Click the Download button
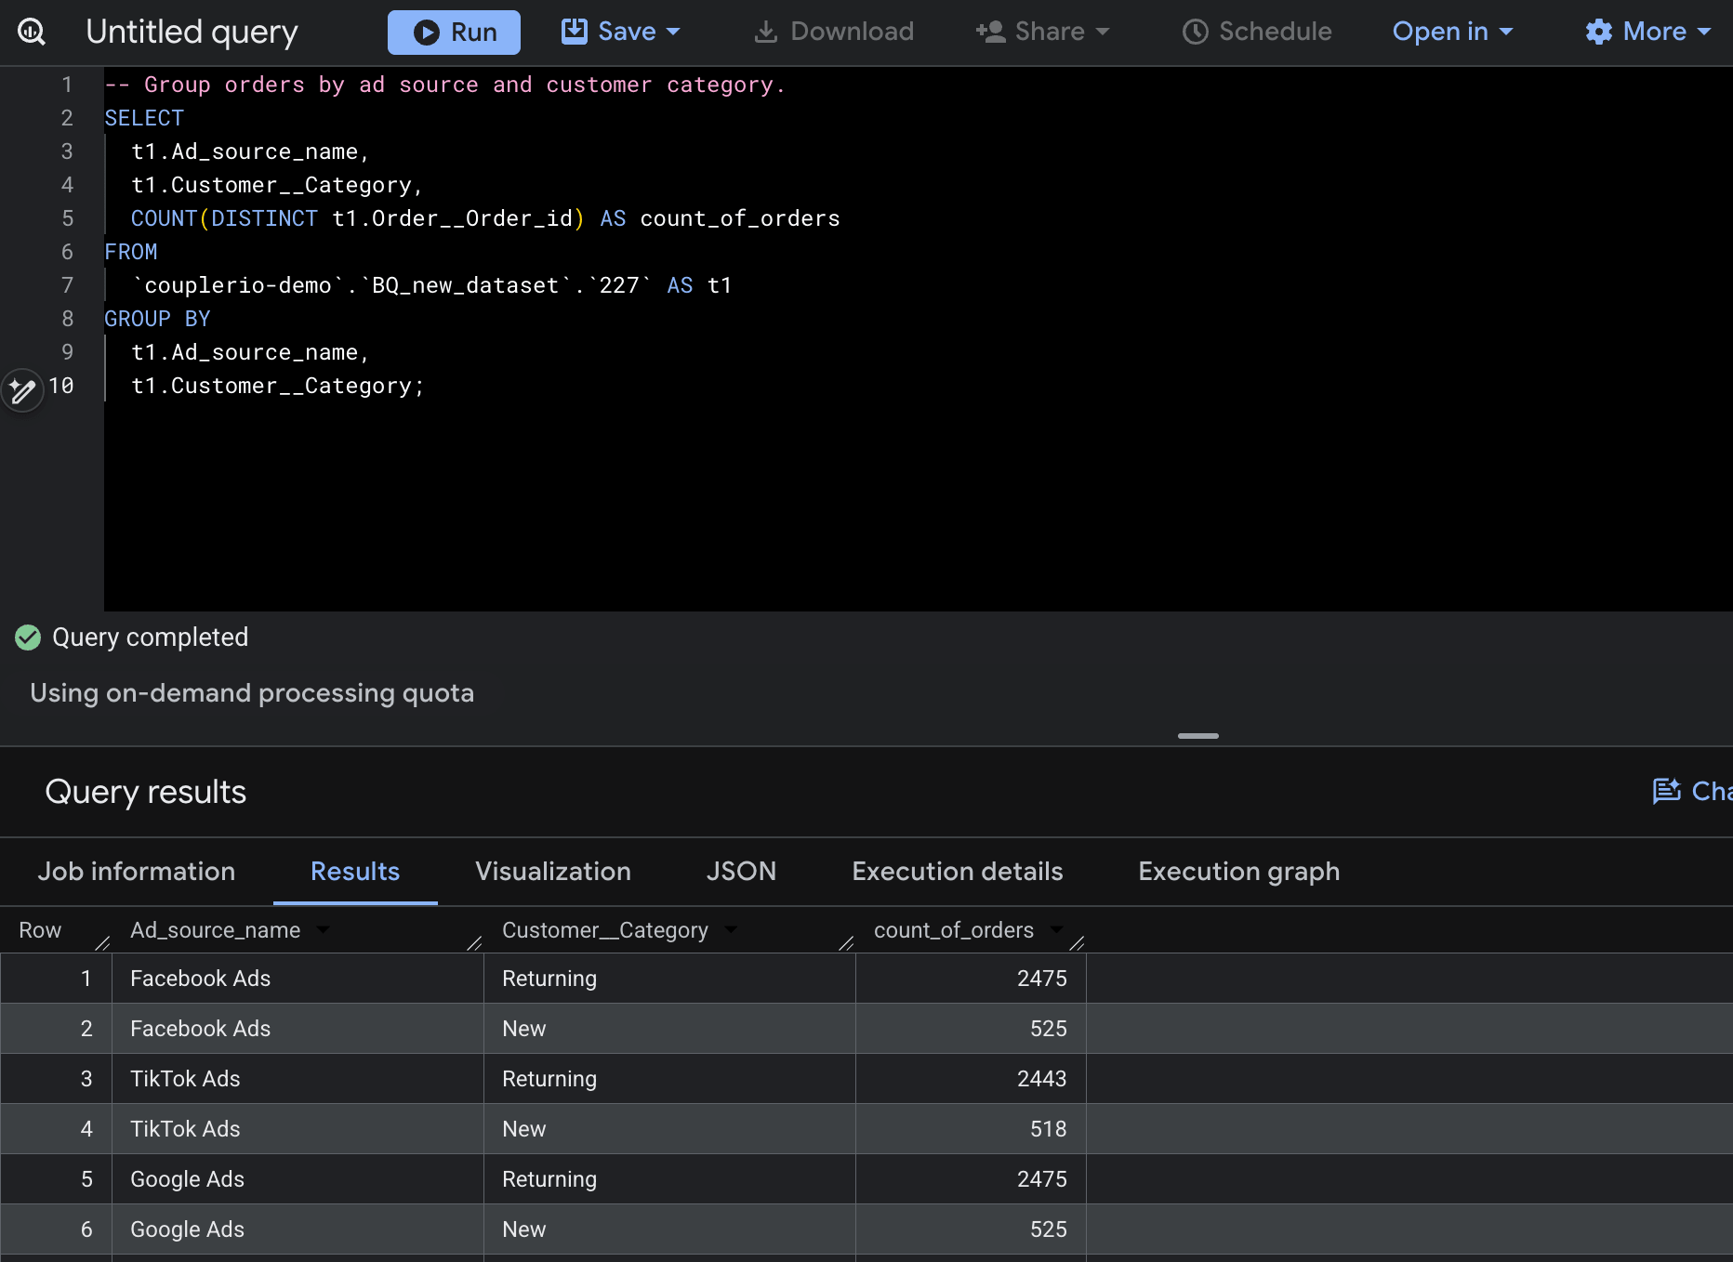Image resolution: width=1733 pixels, height=1262 pixels. 834,32
